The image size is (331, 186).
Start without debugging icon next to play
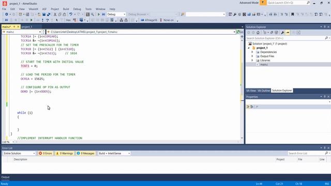[x=103, y=14]
